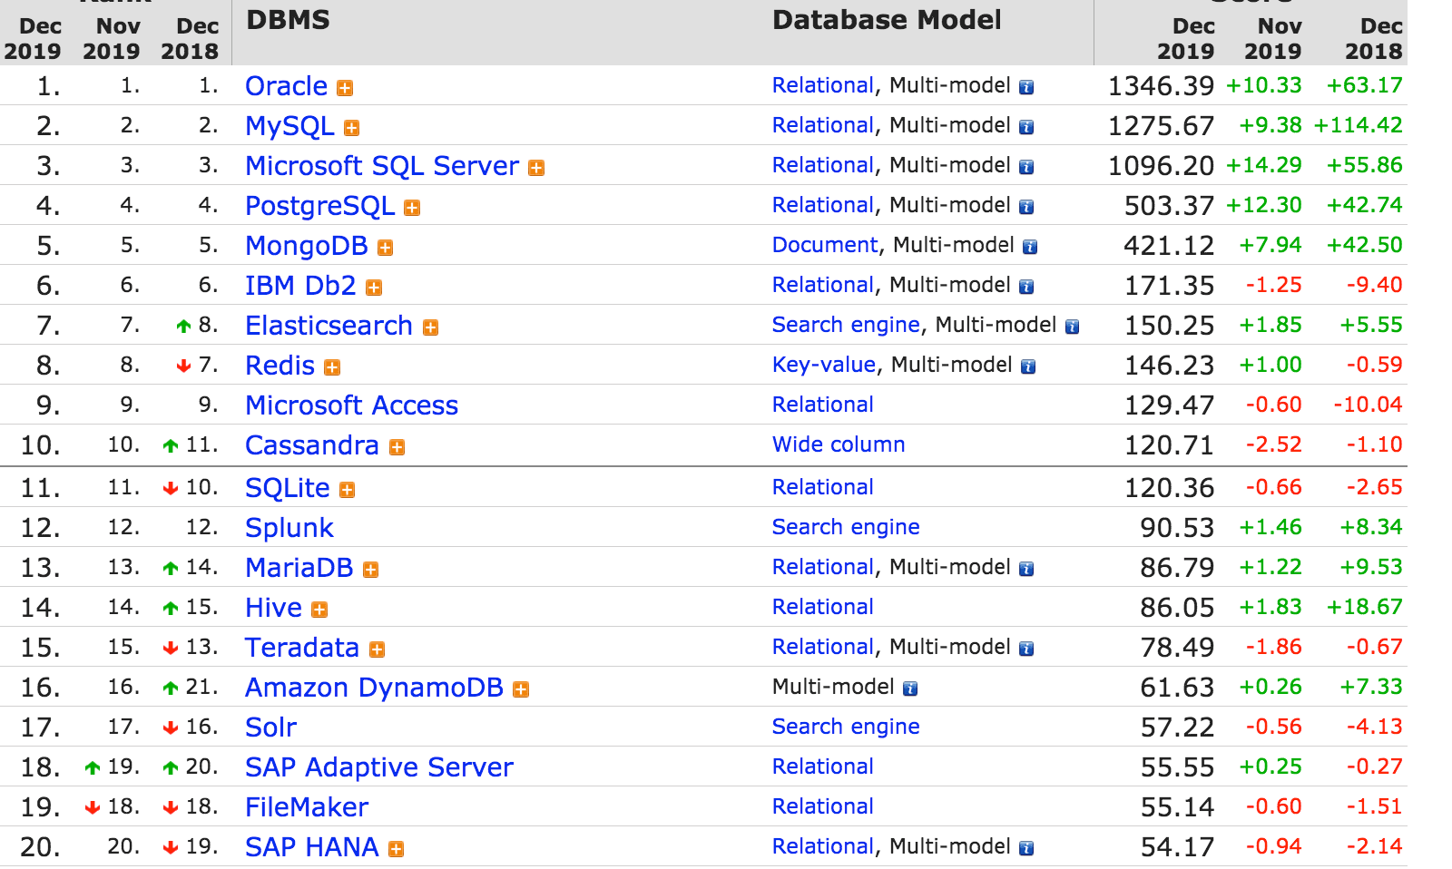Viewport: 1452px width, 869px height.
Task: Click the +114.42 change value for MySQL
Action: [x=1359, y=125]
